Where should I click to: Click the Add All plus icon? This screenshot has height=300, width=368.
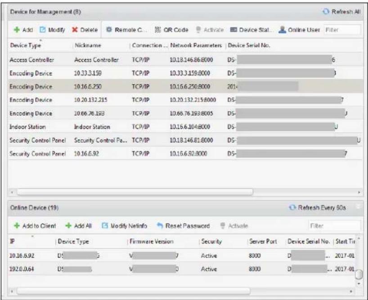[68, 226]
